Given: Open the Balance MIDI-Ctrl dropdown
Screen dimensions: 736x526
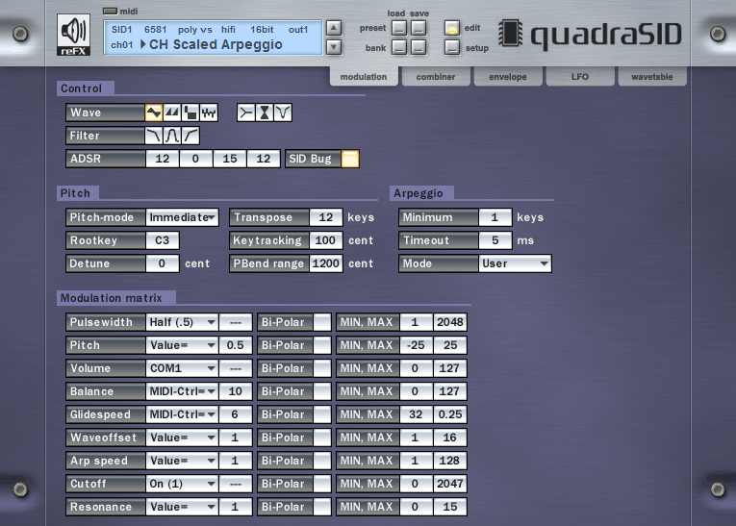Looking at the screenshot, I should pyautogui.click(x=182, y=391).
